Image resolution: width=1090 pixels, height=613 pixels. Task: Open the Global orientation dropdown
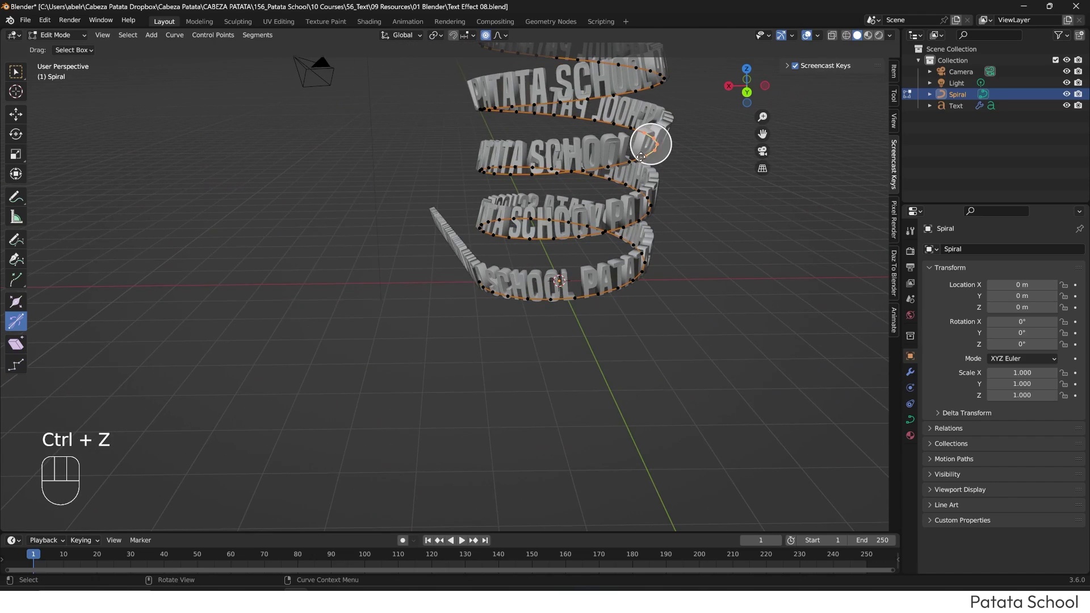[x=402, y=35]
